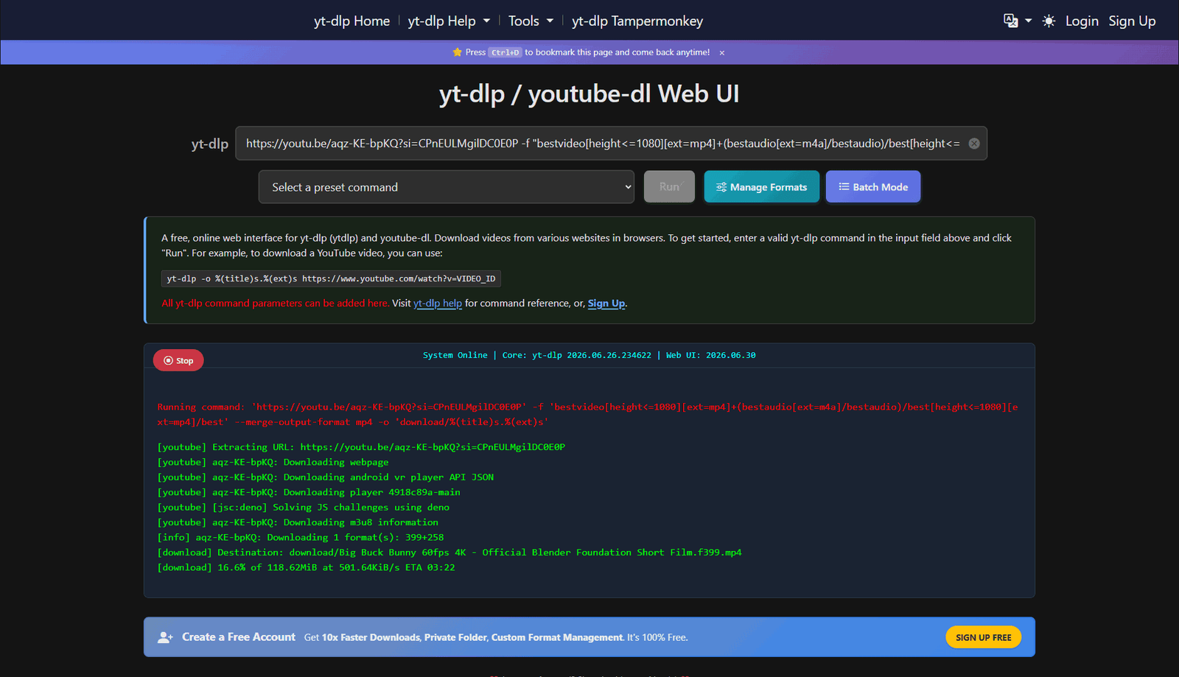Dismiss the bookmark banner with the x

tap(722, 53)
